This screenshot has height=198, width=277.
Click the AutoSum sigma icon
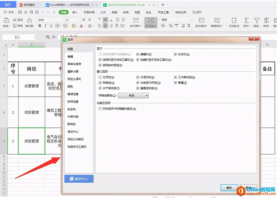click(247, 20)
